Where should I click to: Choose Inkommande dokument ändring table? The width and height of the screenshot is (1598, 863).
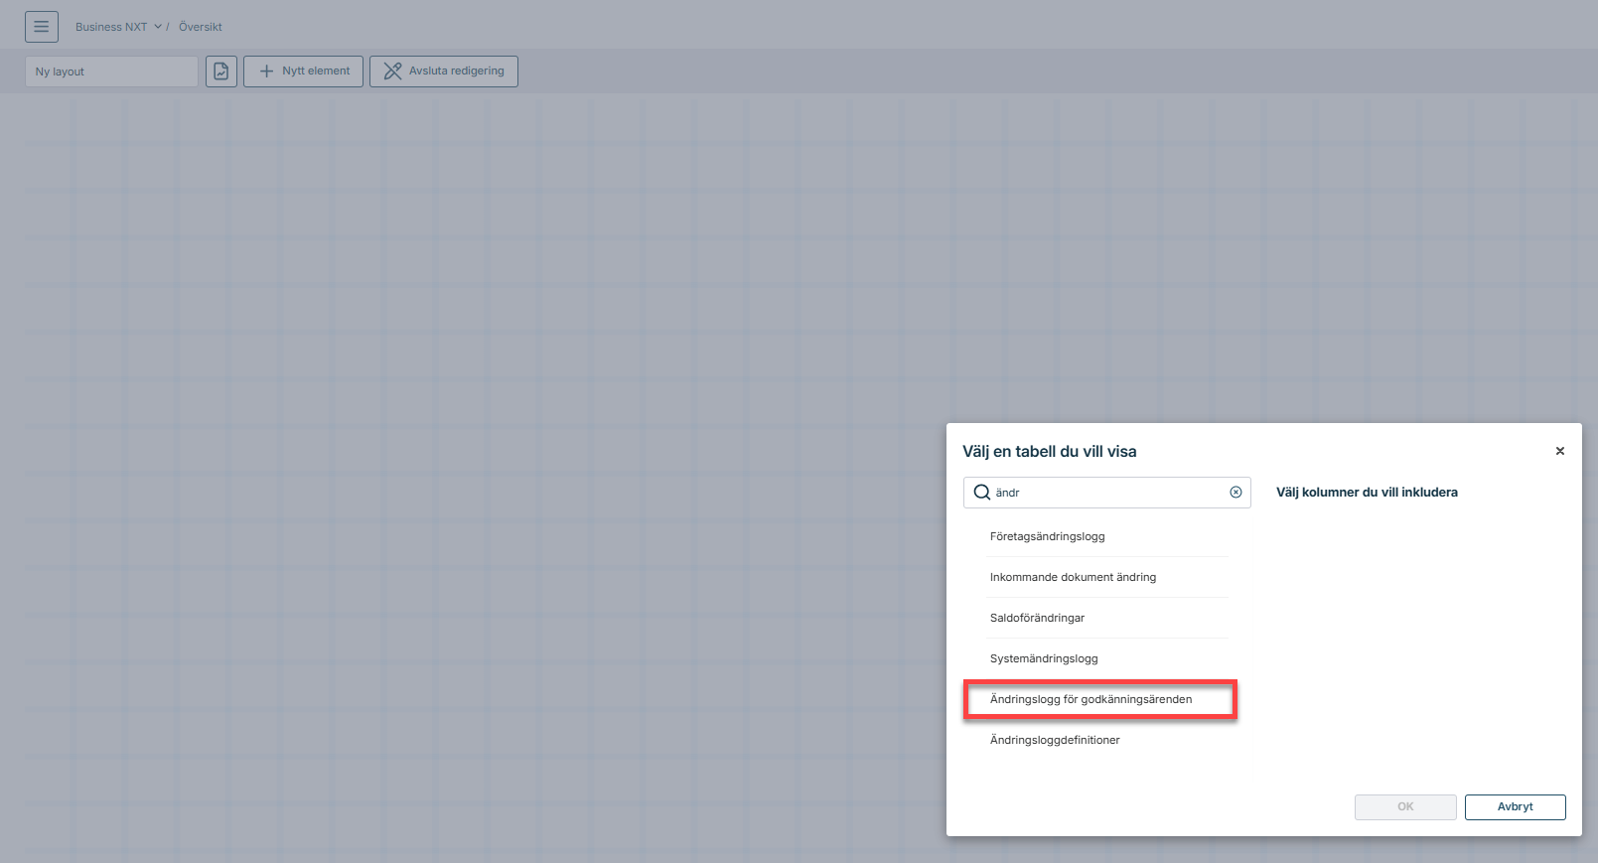[x=1073, y=577]
